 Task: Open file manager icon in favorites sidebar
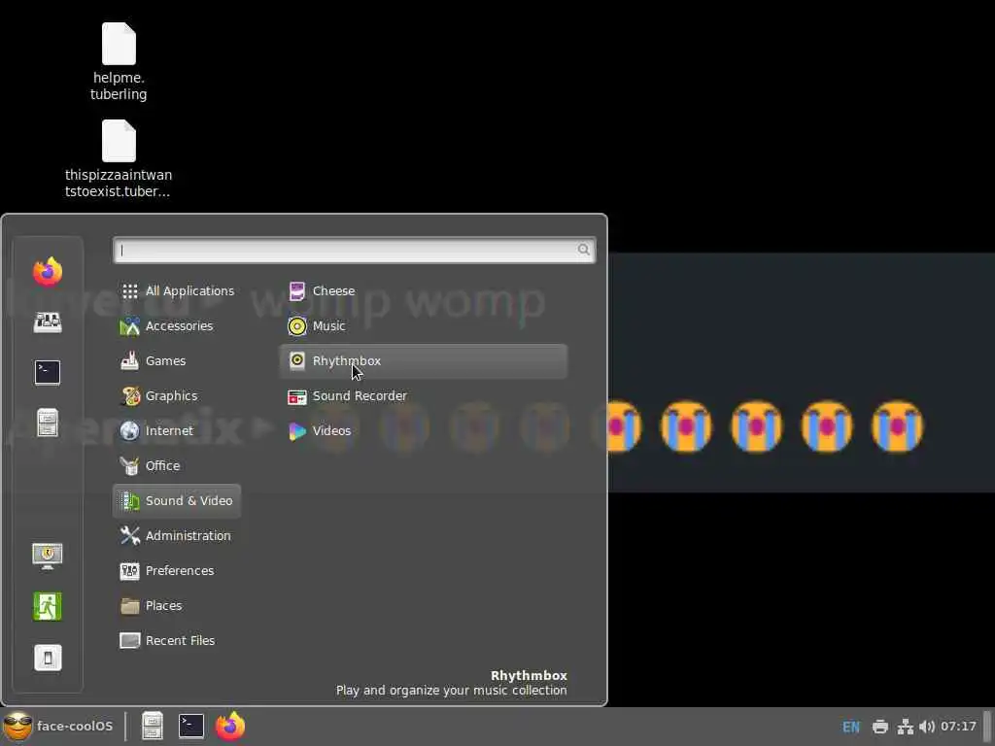pyautogui.click(x=48, y=423)
